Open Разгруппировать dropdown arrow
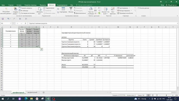179x101 pixels. click(x=131, y=11)
